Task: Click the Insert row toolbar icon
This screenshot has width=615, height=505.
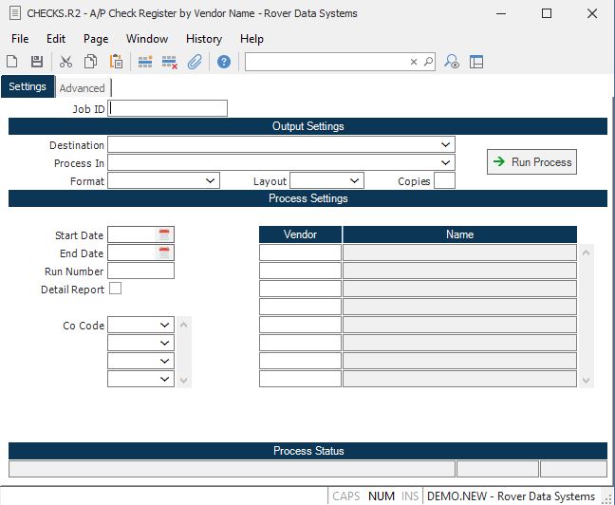Action: pos(145,62)
